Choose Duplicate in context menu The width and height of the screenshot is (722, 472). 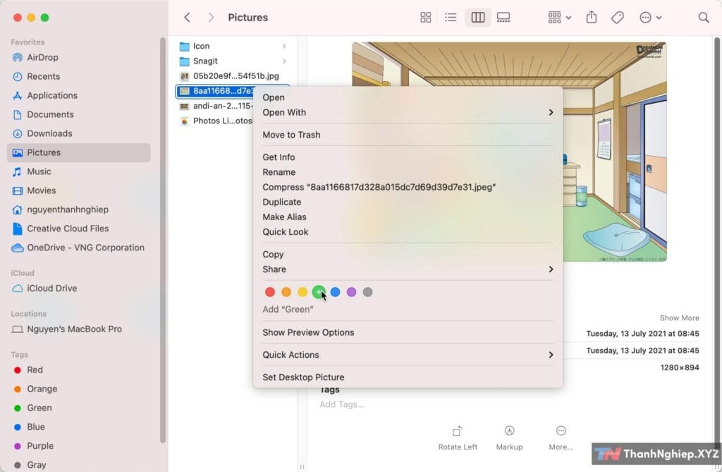coord(408,202)
